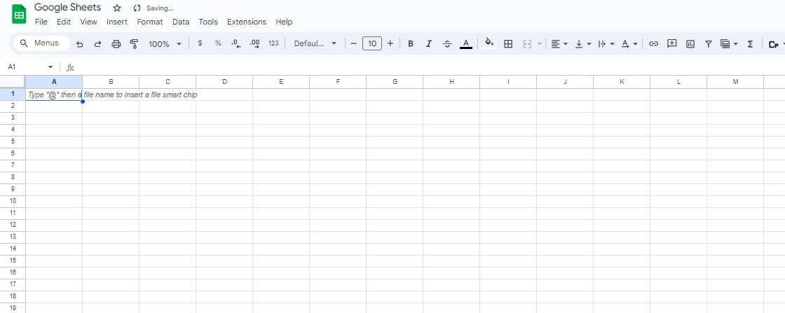Screen dimensions: 785x313
Task: Toggle Strikethrough formatting
Action: pyautogui.click(x=447, y=43)
